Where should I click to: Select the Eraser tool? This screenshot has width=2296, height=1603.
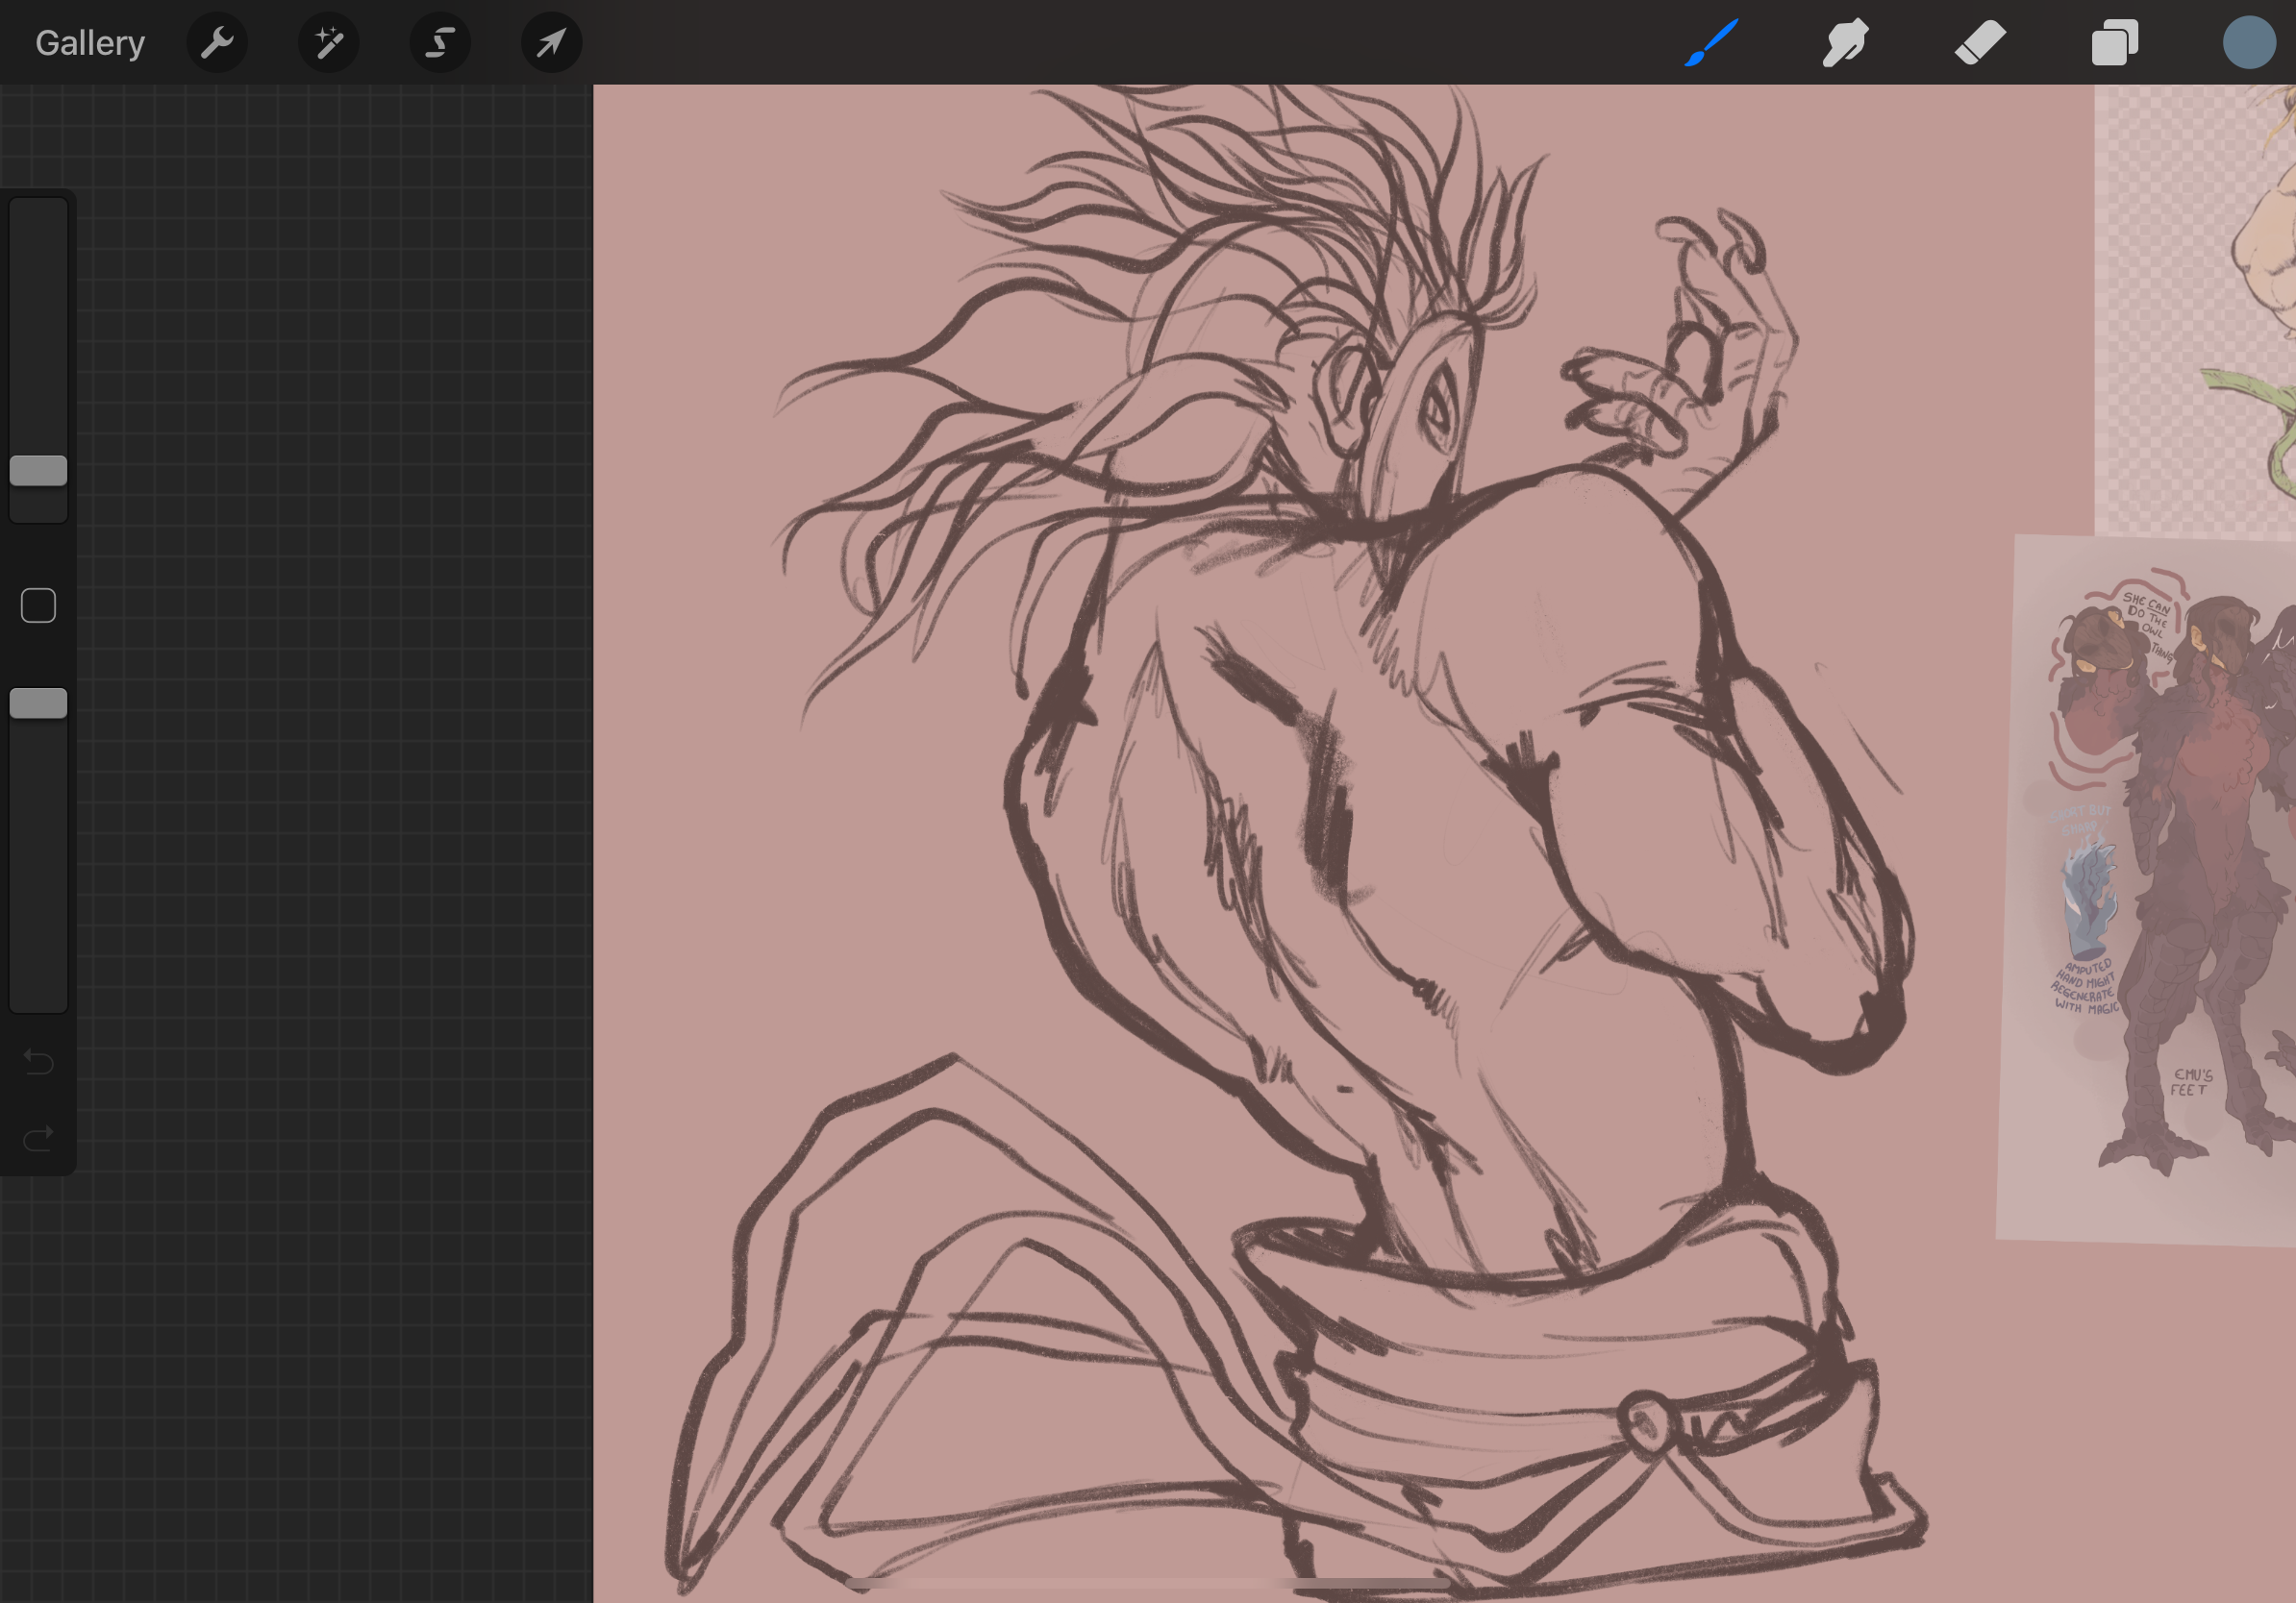pos(1980,43)
